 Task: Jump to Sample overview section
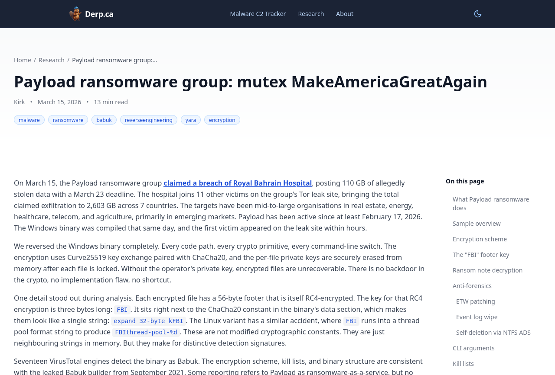tap(477, 224)
